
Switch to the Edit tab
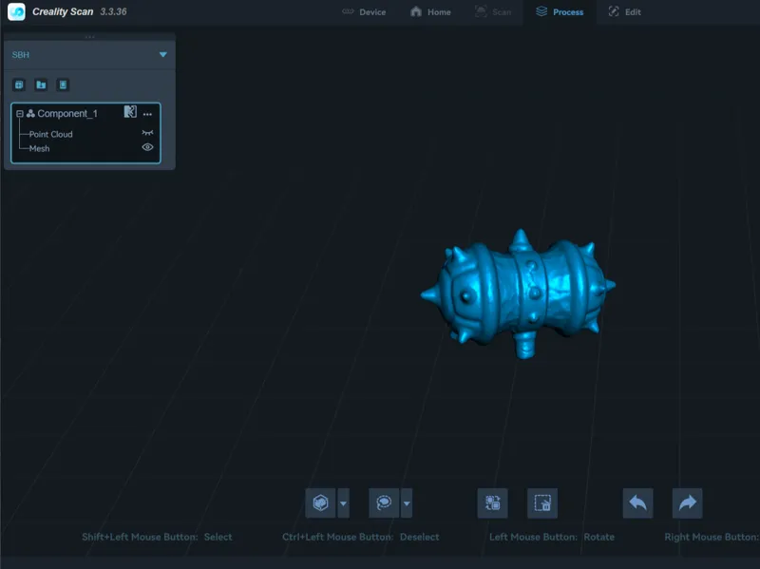[625, 12]
